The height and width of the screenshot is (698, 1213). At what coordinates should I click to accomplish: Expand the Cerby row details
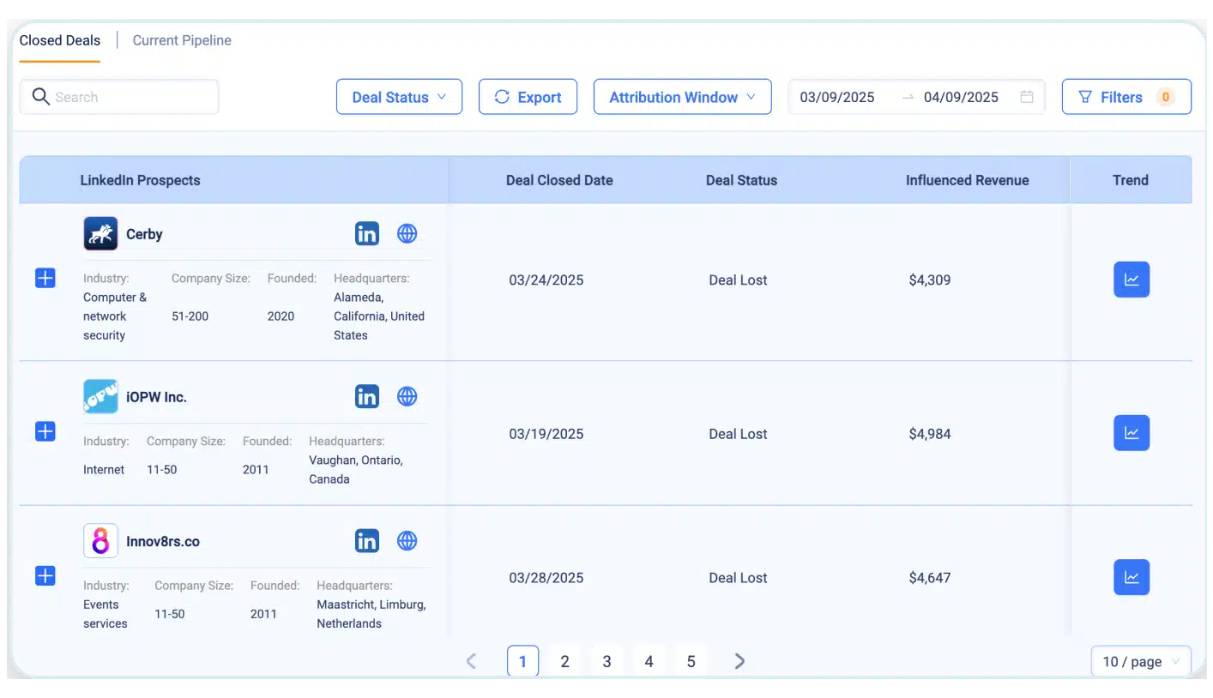tap(45, 278)
